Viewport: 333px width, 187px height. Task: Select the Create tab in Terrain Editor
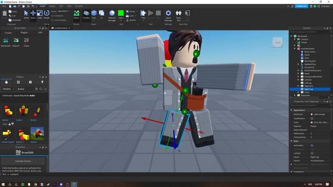pos(8,33)
